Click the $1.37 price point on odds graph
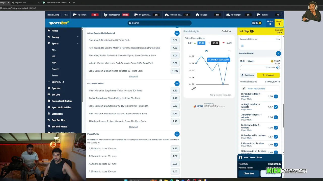The image size is (323, 181). [229, 57]
